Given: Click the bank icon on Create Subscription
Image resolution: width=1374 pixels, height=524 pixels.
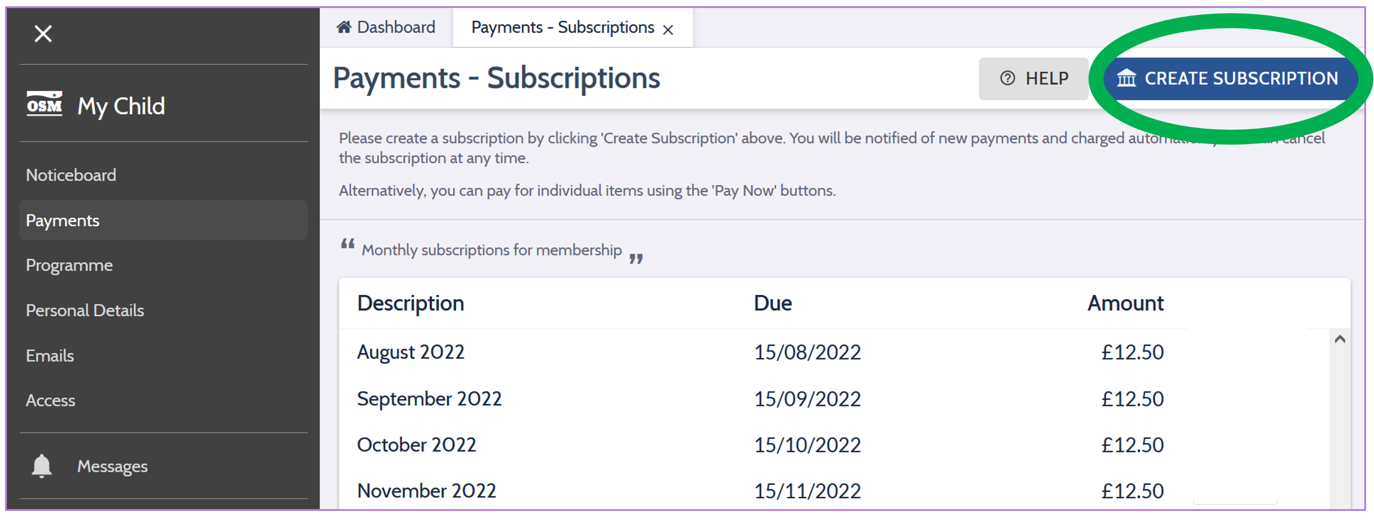Looking at the screenshot, I should [x=1126, y=78].
